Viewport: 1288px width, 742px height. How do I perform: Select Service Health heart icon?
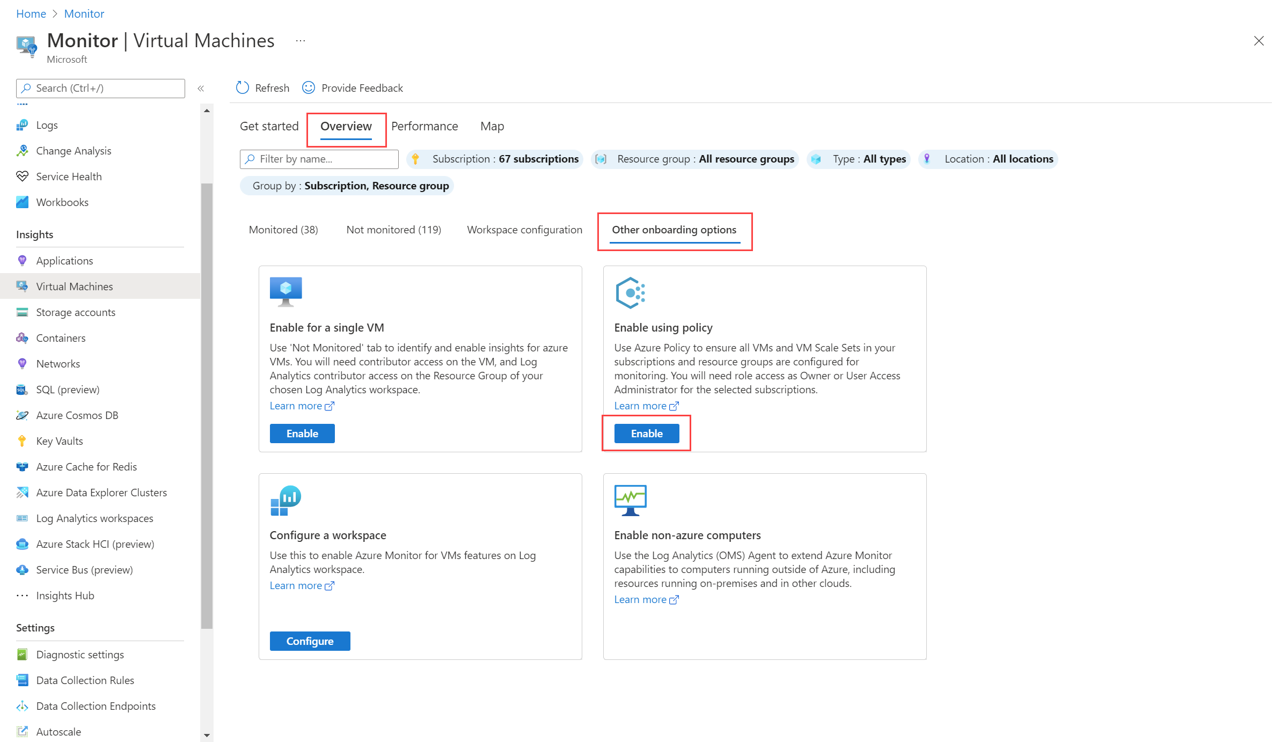pyautogui.click(x=22, y=177)
